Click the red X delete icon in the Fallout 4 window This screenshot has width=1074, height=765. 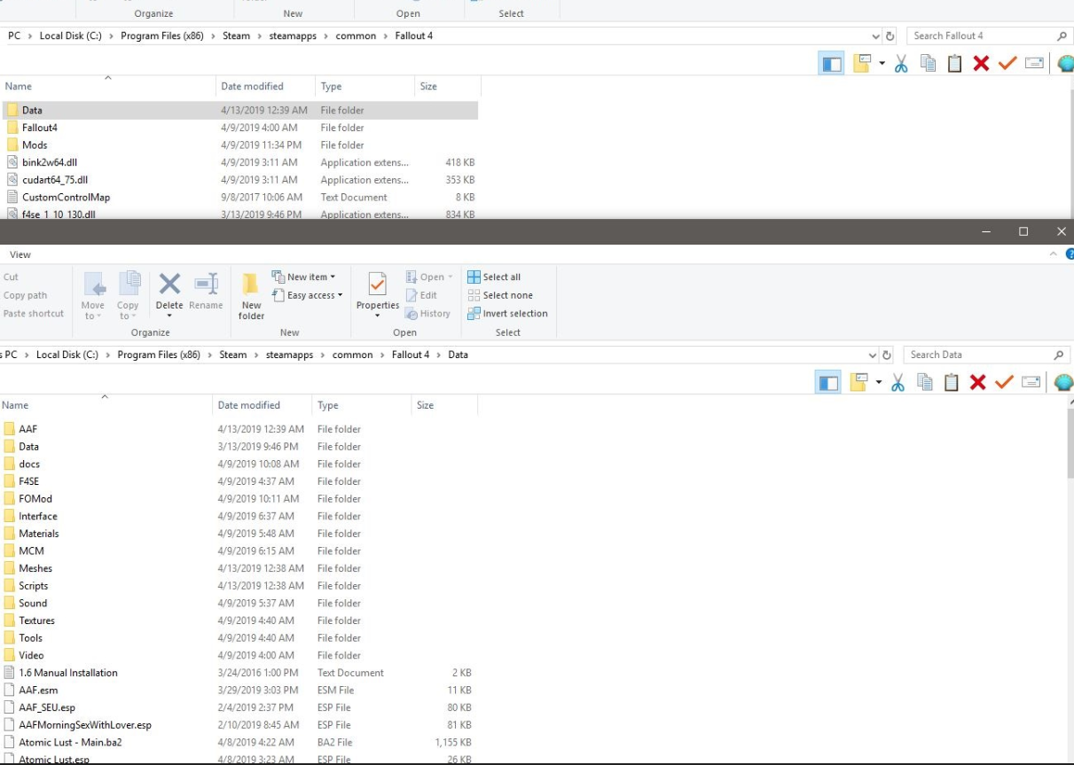click(981, 64)
